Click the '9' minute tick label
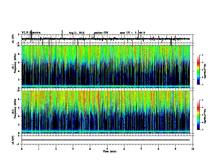 [175, 149]
